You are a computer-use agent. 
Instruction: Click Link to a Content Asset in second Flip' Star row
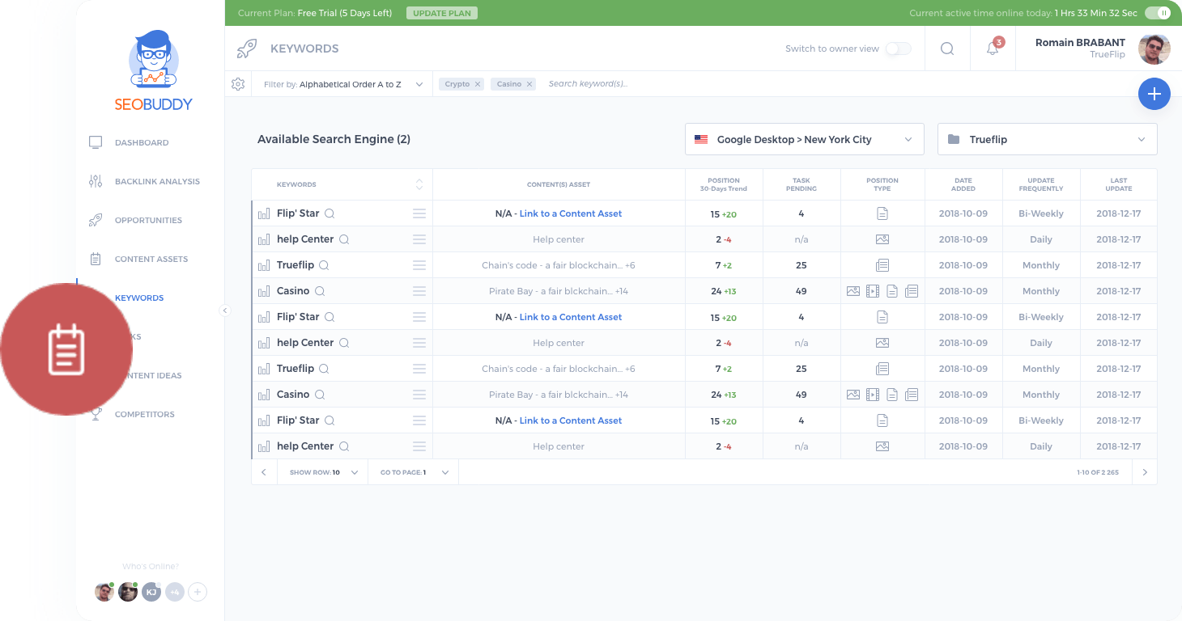click(x=571, y=317)
